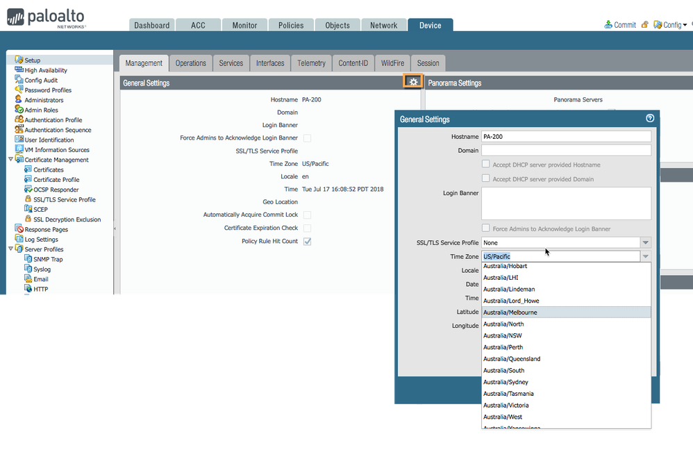Click Log Settings icon in sidebar
This screenshot has height=450, width=693.
click(x=19, y=239)
